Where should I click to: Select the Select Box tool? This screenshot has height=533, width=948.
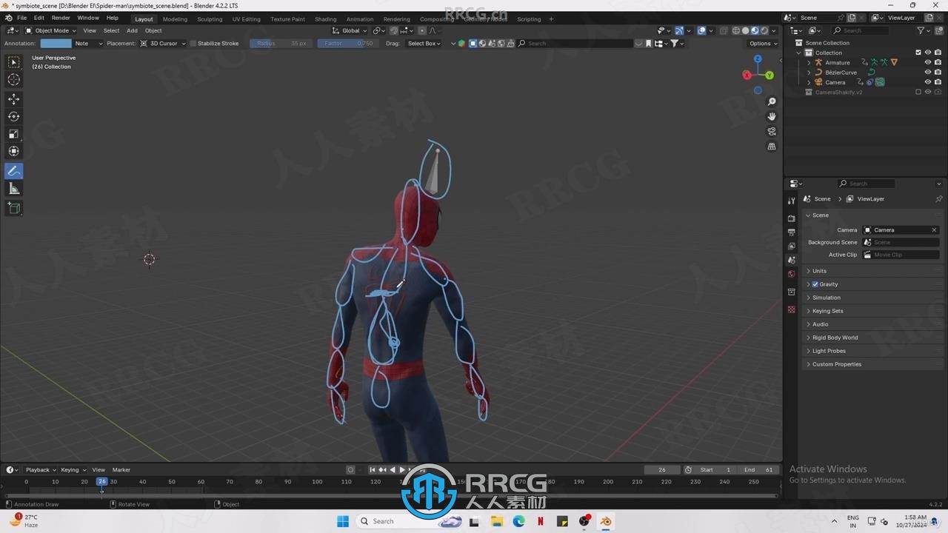pos(14,62)
